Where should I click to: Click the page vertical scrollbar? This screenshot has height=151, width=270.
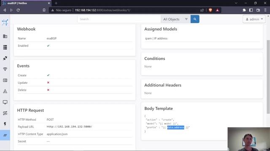click(x=268, y=77)
